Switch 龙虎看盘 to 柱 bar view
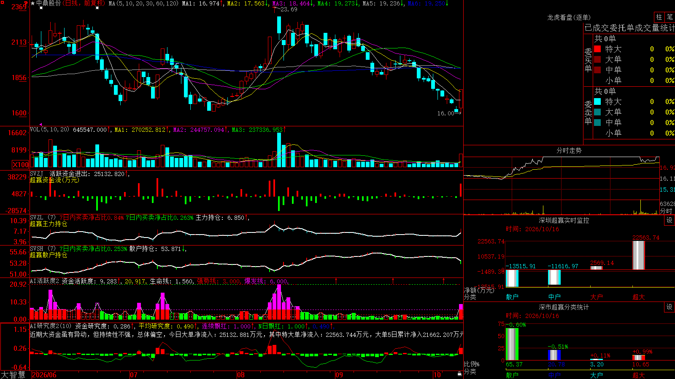 pyautogui.click(x=659, y=17)
